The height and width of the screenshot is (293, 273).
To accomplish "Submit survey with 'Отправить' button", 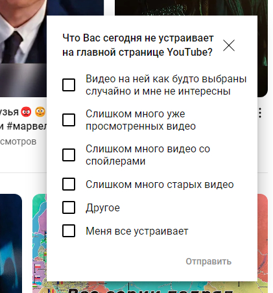I will click(209, 261).
